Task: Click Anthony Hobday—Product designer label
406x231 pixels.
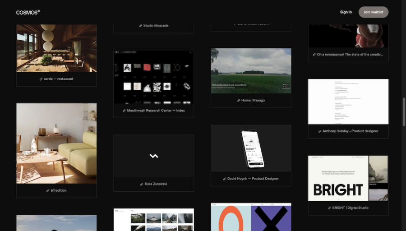Action: 351,131
